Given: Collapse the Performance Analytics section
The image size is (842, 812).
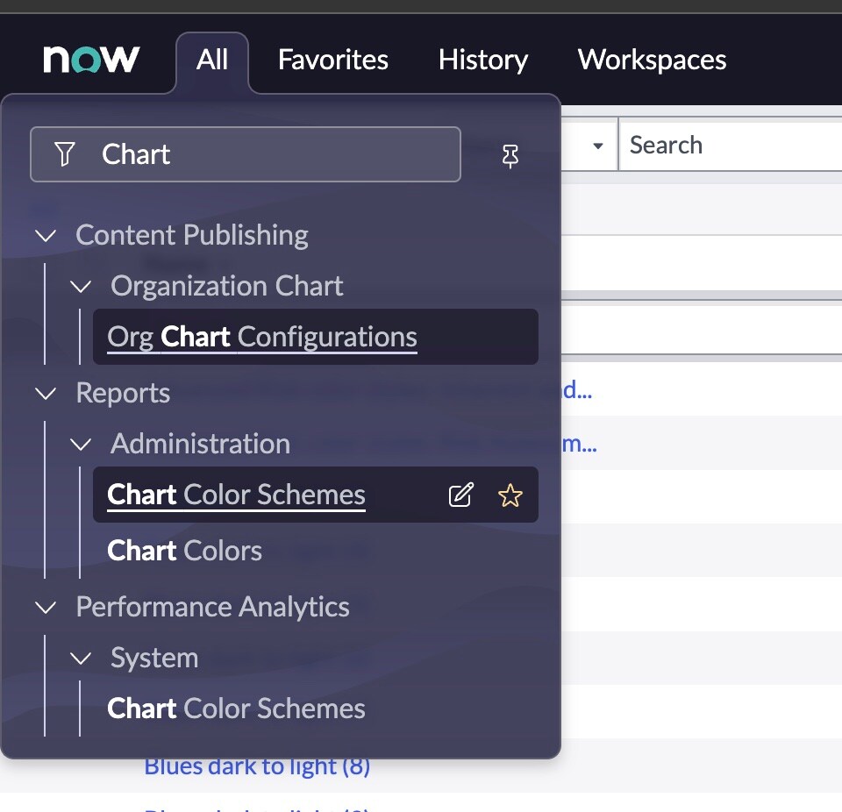Looking at the screenshot, I should coord(46,608).
